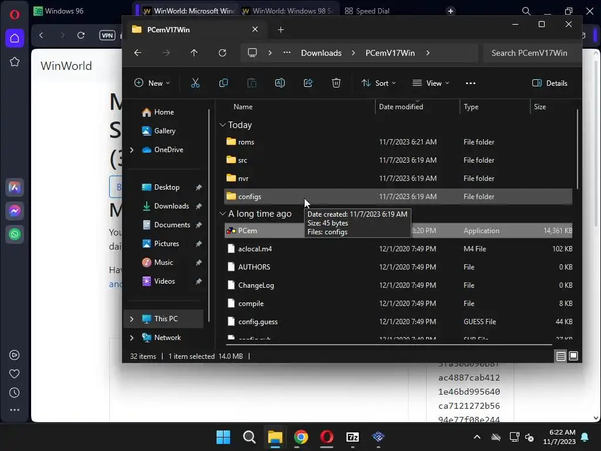Open Pictures in Quick access
Viewport: 601px width, 451px height.
(x=166, y=244)
